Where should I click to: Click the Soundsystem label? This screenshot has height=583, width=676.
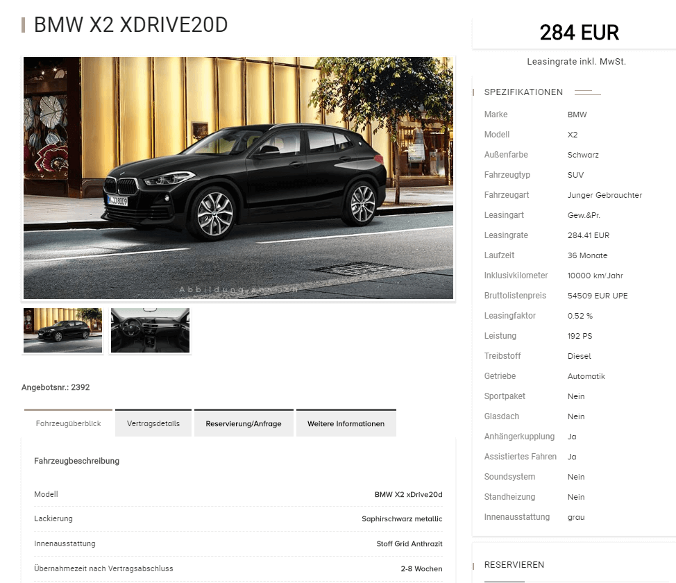tap(509, 477)
